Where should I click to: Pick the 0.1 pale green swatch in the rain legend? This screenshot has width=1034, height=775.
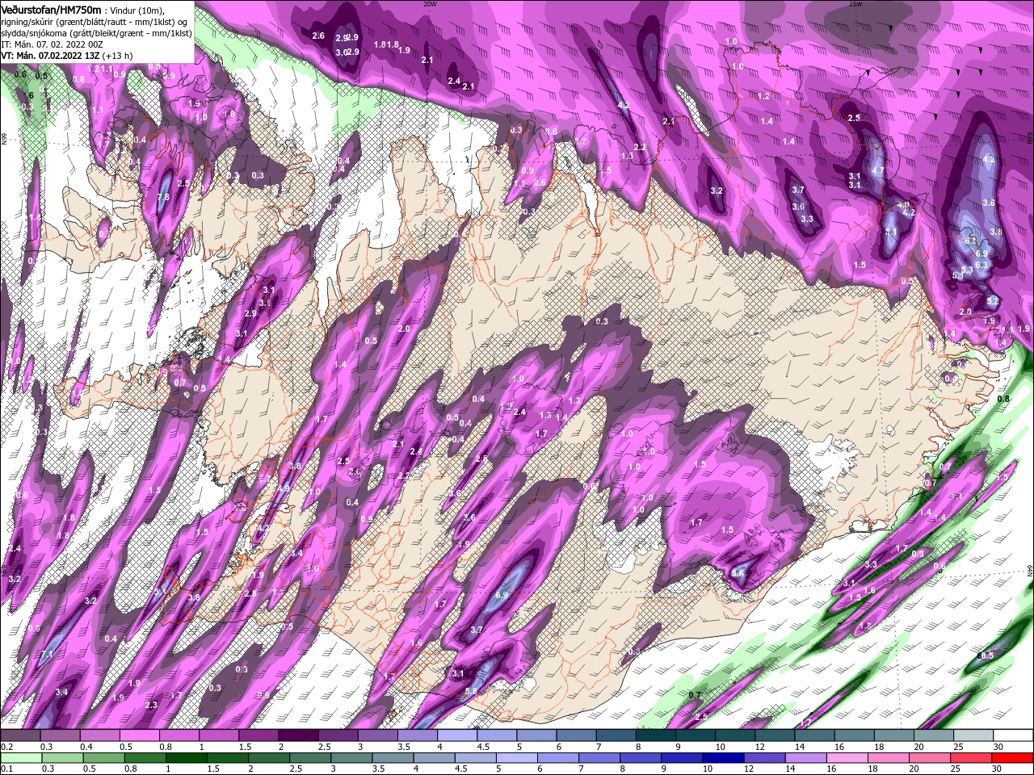click(20, 758)
